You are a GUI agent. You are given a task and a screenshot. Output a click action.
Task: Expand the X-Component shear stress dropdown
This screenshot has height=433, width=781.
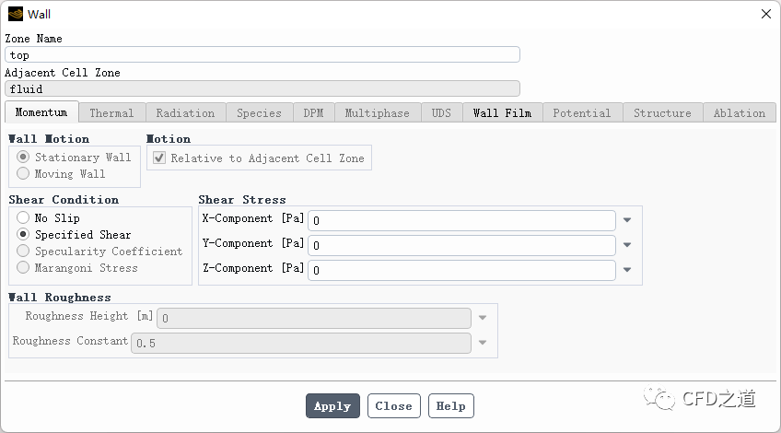(627, 220)
